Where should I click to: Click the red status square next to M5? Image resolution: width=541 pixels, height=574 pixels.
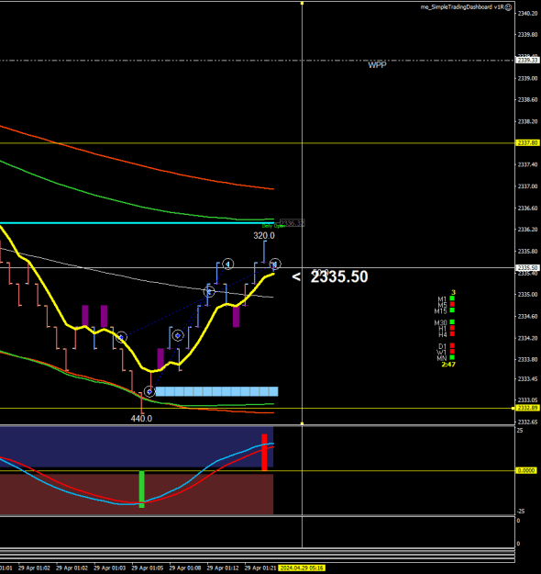coord(452,304)
